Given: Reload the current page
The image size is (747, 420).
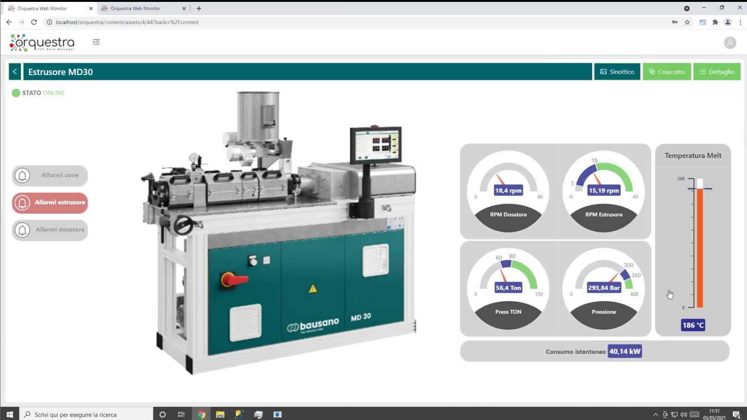Looking at the screenshot, I should (x=34, y=22).
